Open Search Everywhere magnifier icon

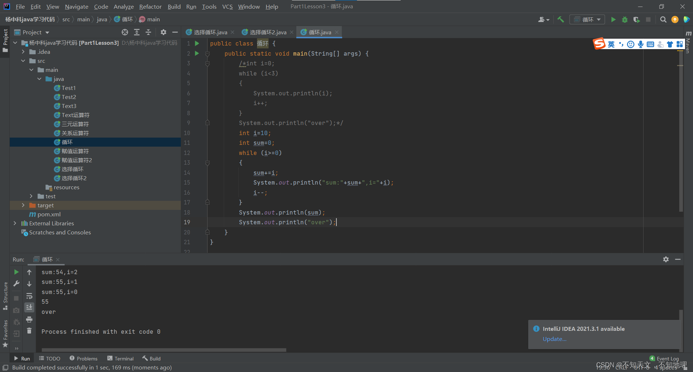coord(663,20)
